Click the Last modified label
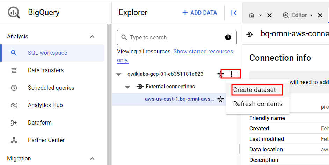 [x=266, y=139]
